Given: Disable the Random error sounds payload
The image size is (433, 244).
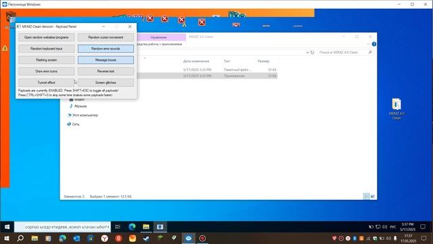Looking at the screenshot, I should (106, 49).
